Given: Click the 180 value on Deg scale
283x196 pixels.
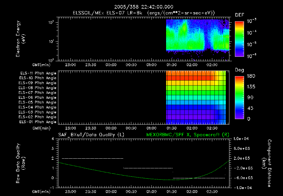Looking at the screenshot, I should (251, 76).
